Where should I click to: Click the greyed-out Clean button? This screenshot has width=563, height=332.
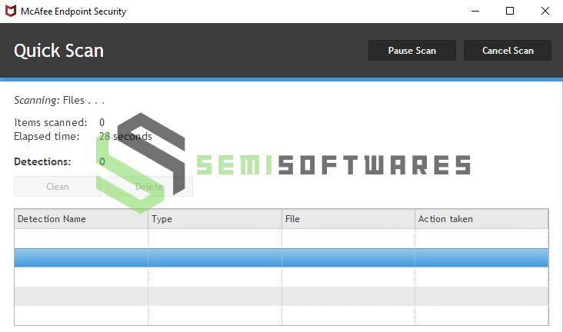pos(58,186)
